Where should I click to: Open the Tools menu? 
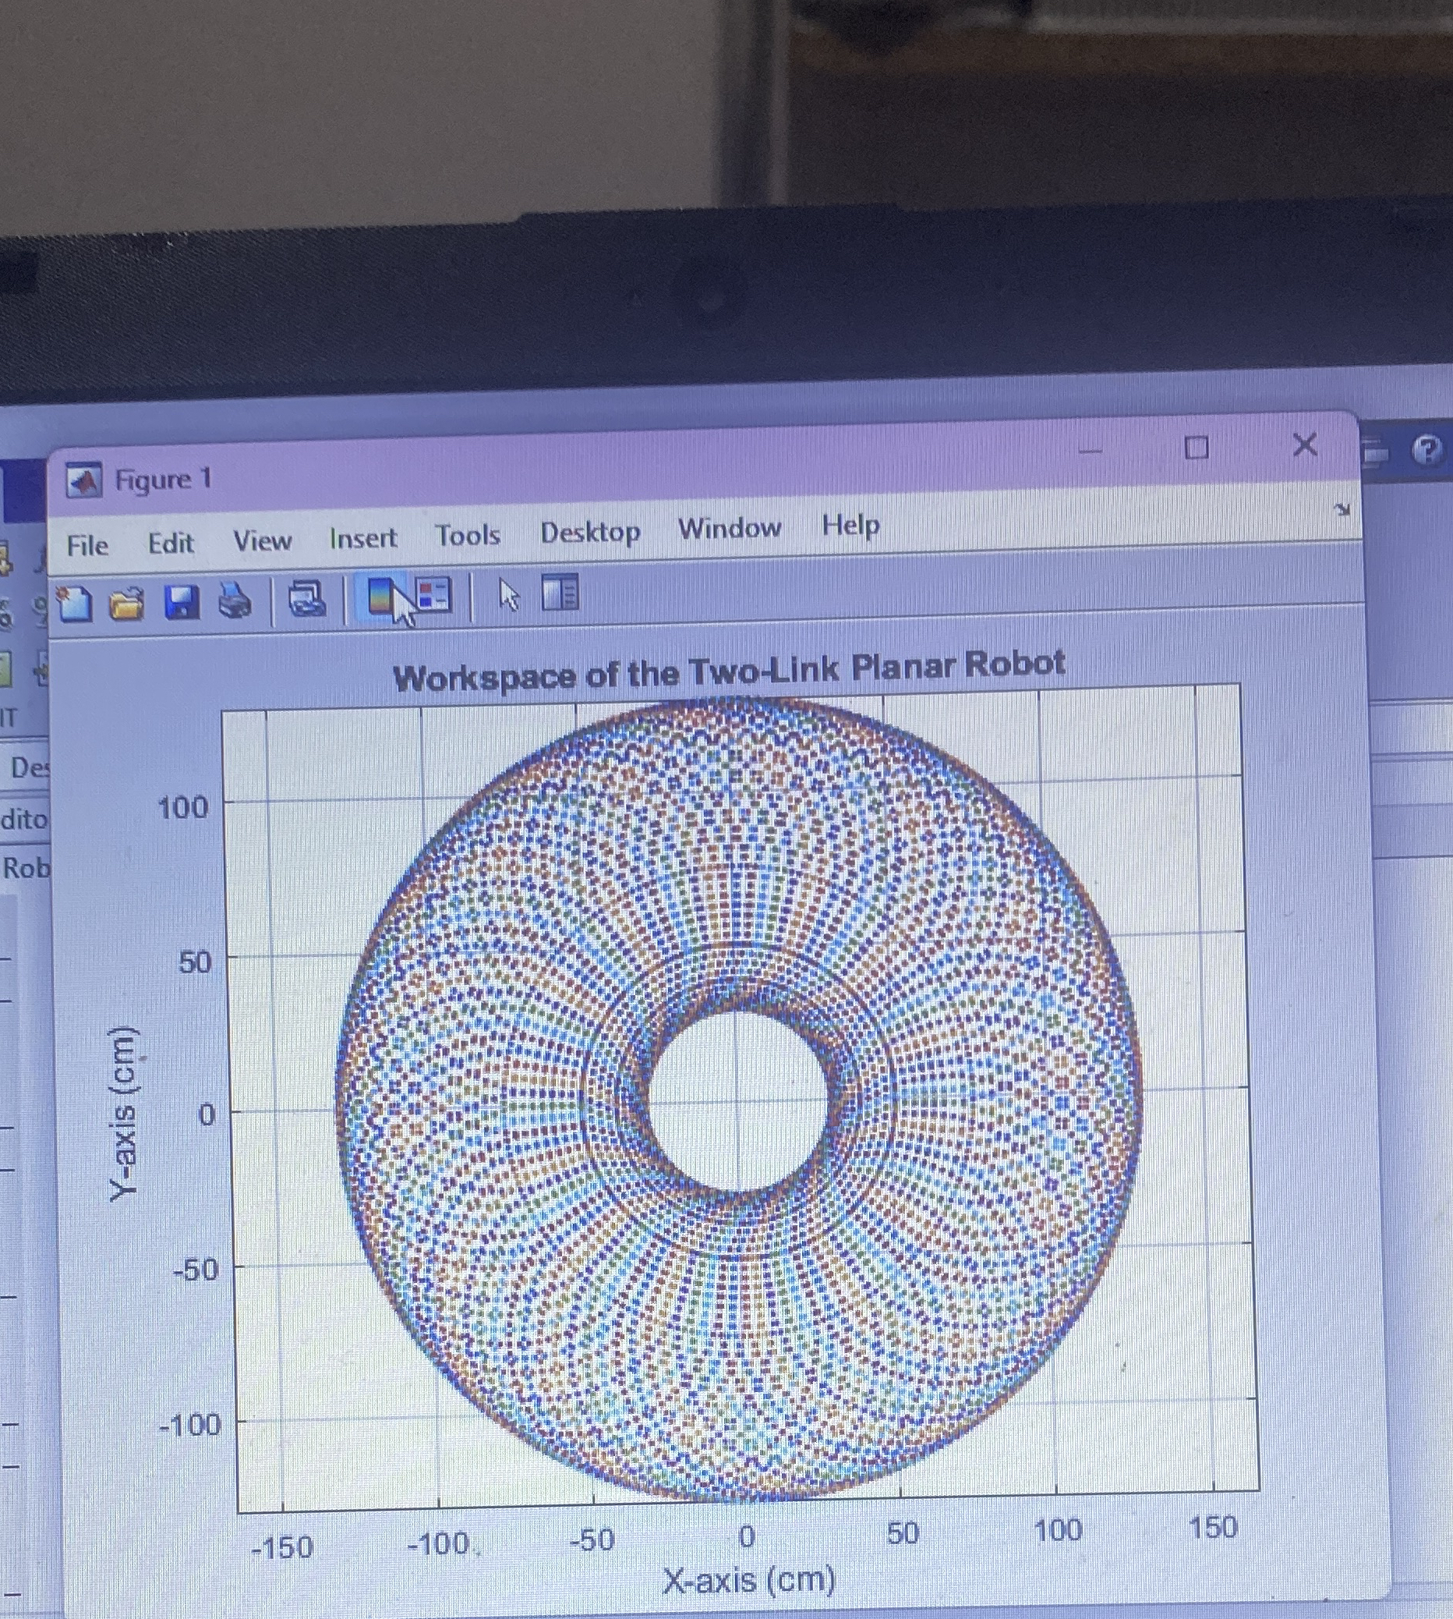468,535
